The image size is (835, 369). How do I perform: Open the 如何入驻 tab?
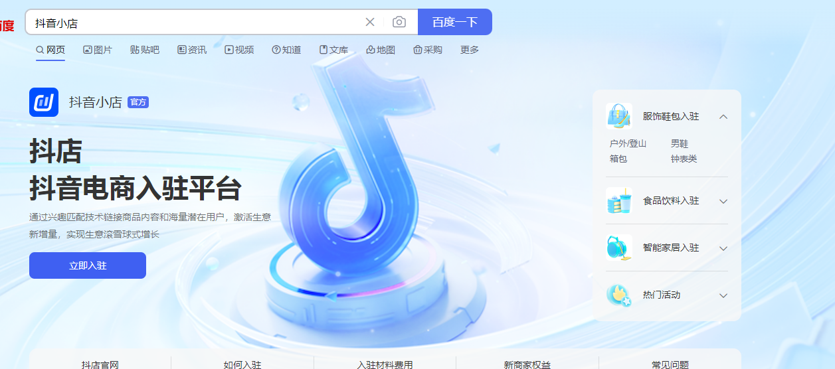[242, 364]
